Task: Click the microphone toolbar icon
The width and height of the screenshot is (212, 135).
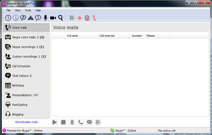Action: [x=46, y=18]
